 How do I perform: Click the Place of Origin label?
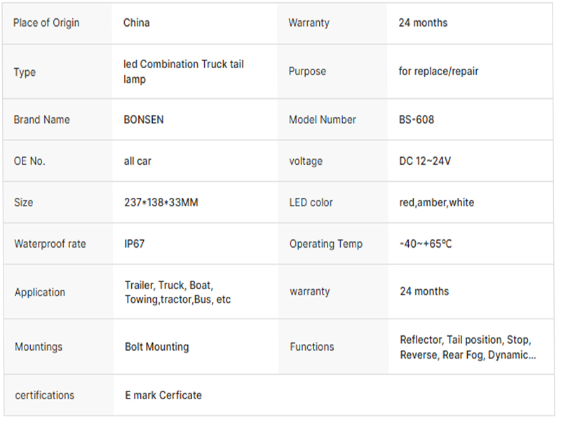click(46, 23)
